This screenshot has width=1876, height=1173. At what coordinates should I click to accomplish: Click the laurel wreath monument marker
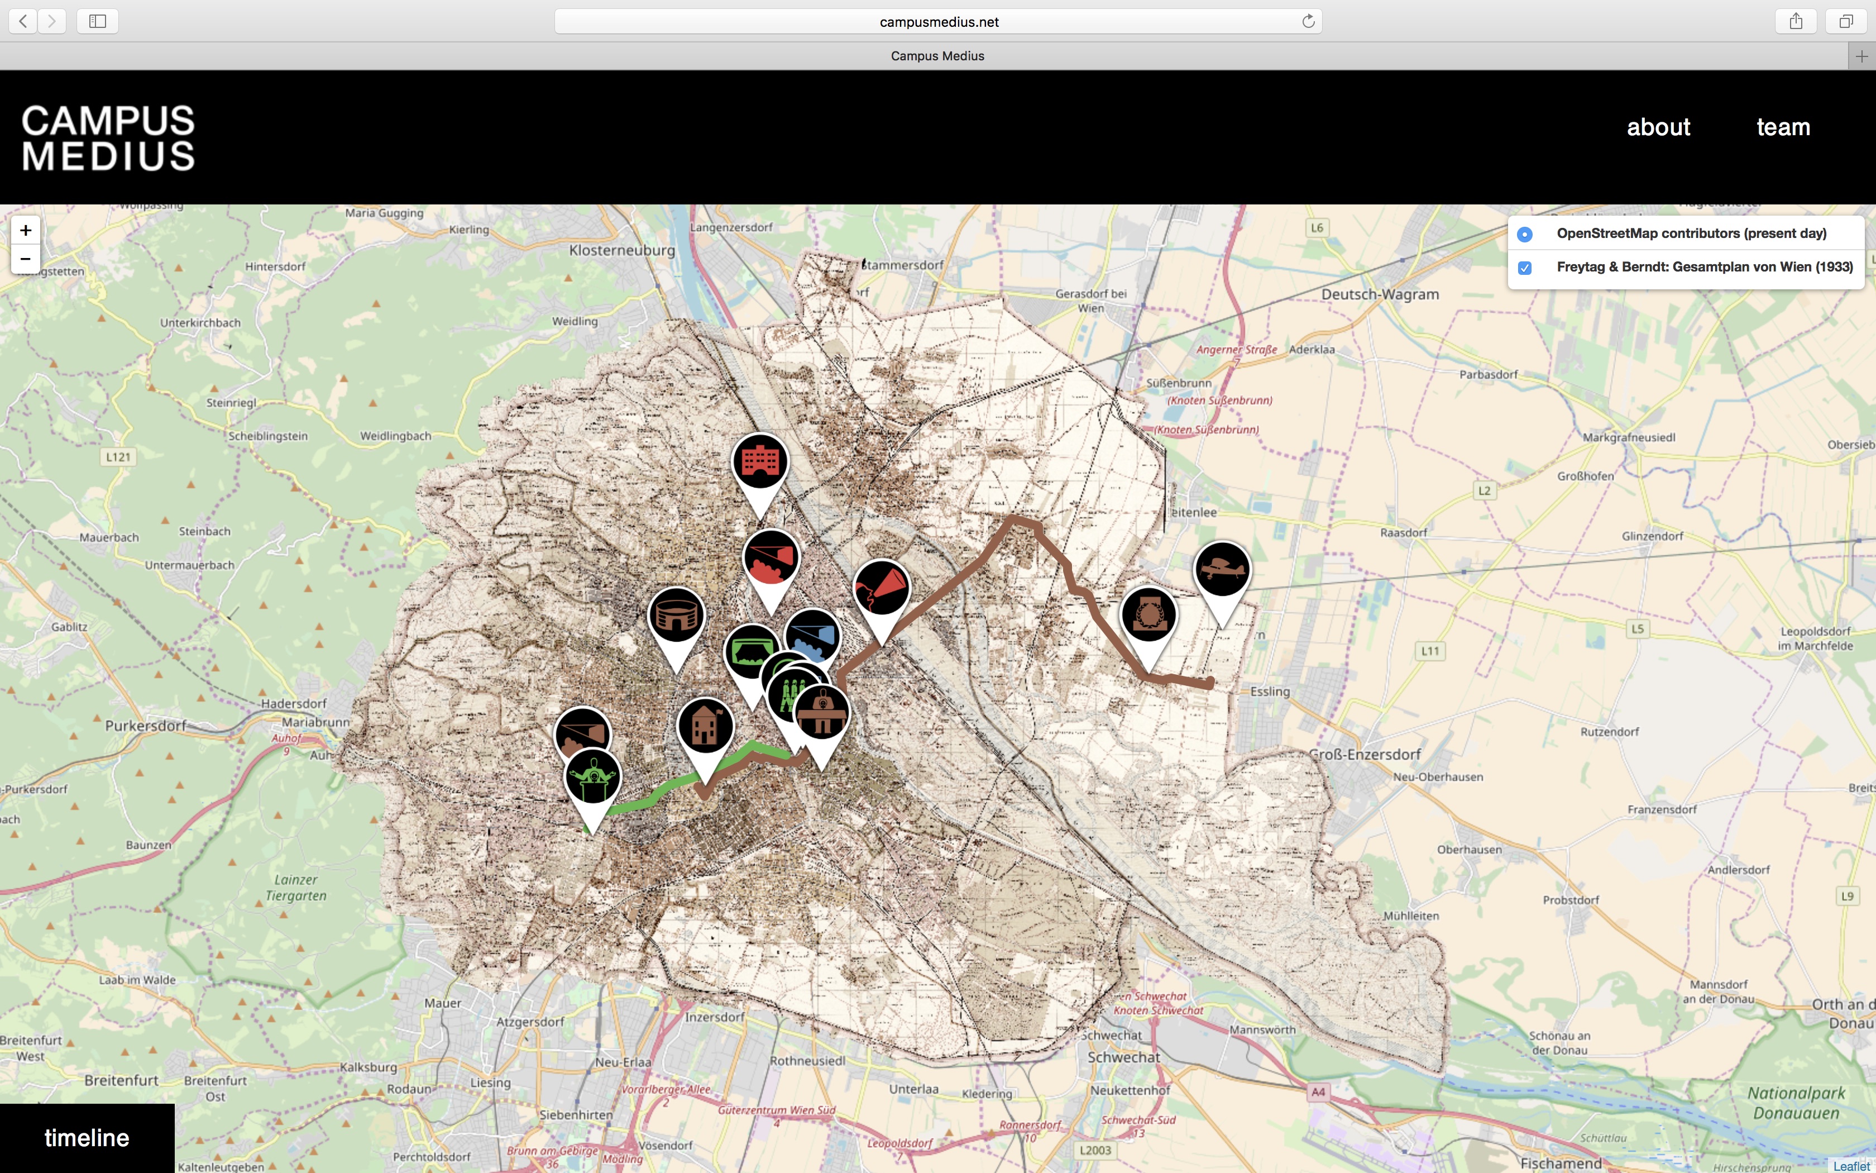[1148, 614]
